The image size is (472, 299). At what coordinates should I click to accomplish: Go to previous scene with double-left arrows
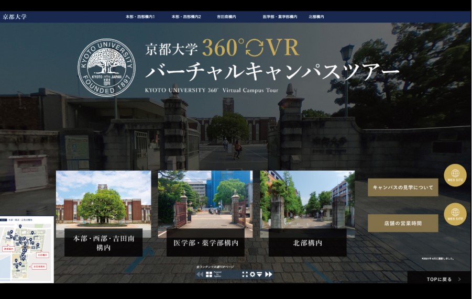coord(200,274)
